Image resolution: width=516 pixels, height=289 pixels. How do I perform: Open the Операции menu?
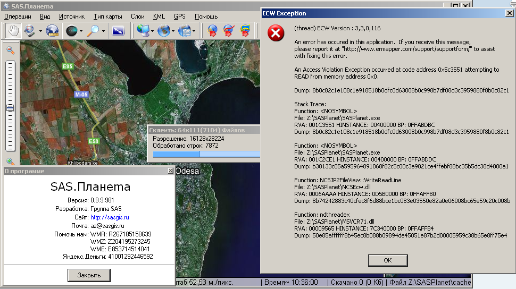18,16
